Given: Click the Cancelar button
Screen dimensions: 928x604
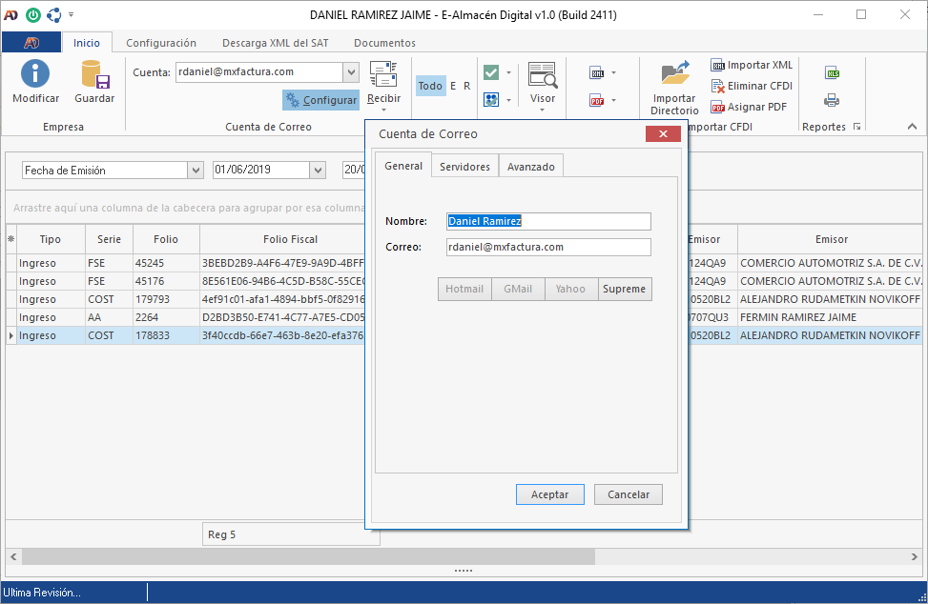Looking at the screenshot, I should 628,494.
